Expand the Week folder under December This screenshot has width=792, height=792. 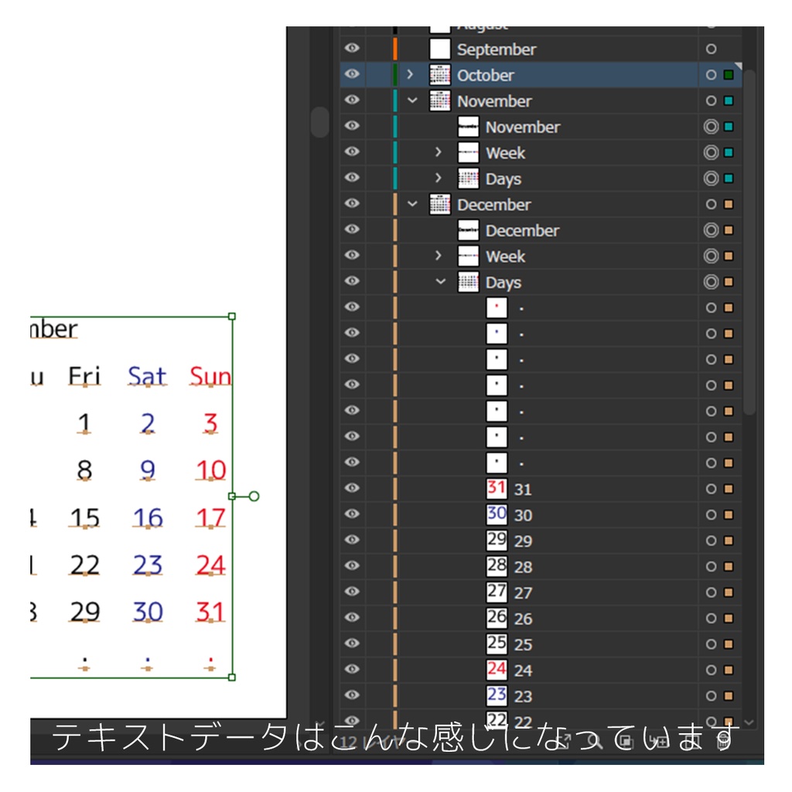pos(439,256)
